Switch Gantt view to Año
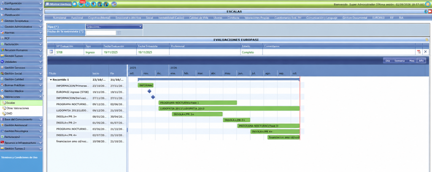432x172 pixels. (421, 61)
